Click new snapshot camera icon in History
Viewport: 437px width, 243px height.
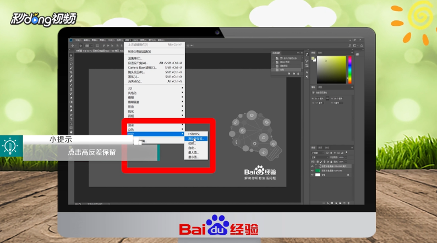(293, 74)
